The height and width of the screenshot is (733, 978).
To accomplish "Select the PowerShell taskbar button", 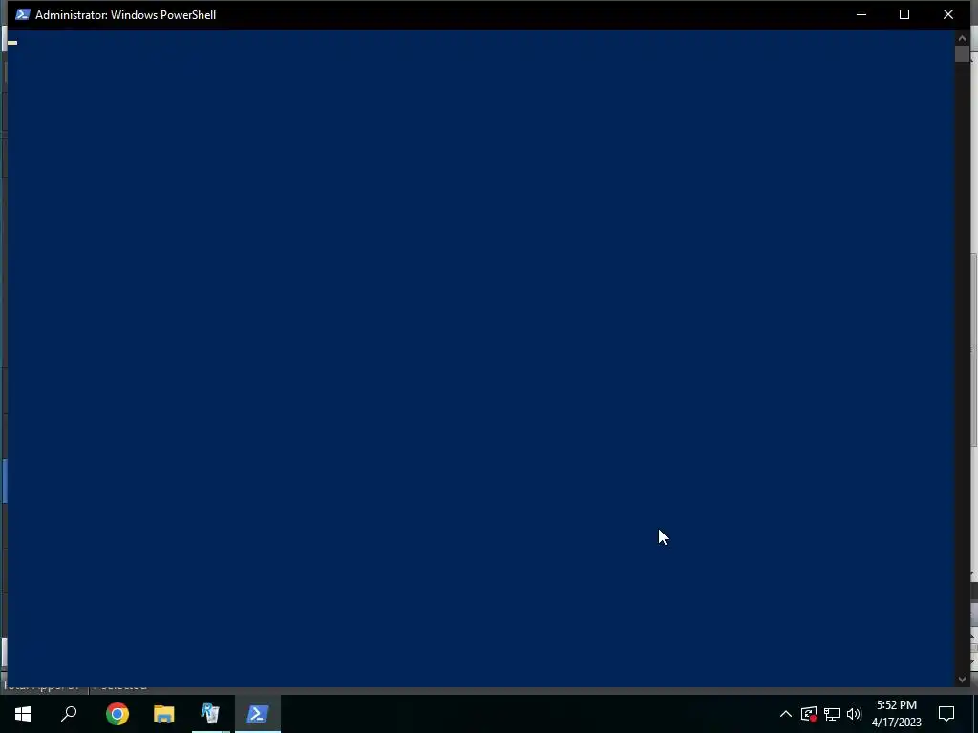I will pyautogui.click(x=258, y=714).
